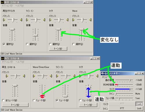Click recording Wave balance slider thumb
Screen dimensions: 145x112
point(82,20)
